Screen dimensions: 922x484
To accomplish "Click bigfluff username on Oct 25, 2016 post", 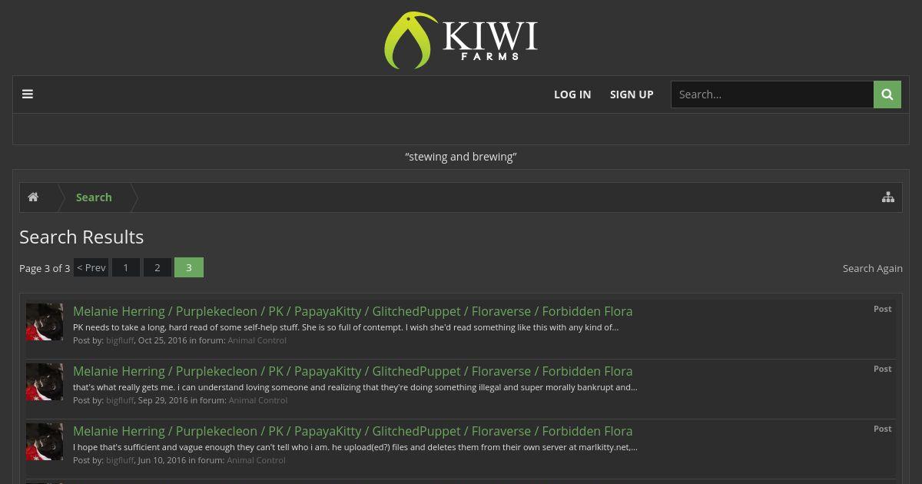I will pos(120,340).
